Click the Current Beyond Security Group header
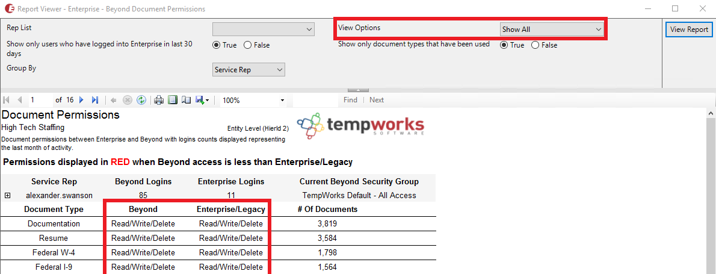This screenshot has width=716, height=274. (359, 181)
